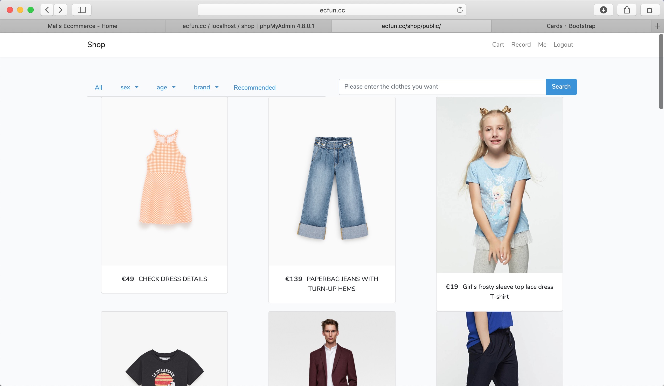
Task: Click the Logout link
Action: click(563, 45)
